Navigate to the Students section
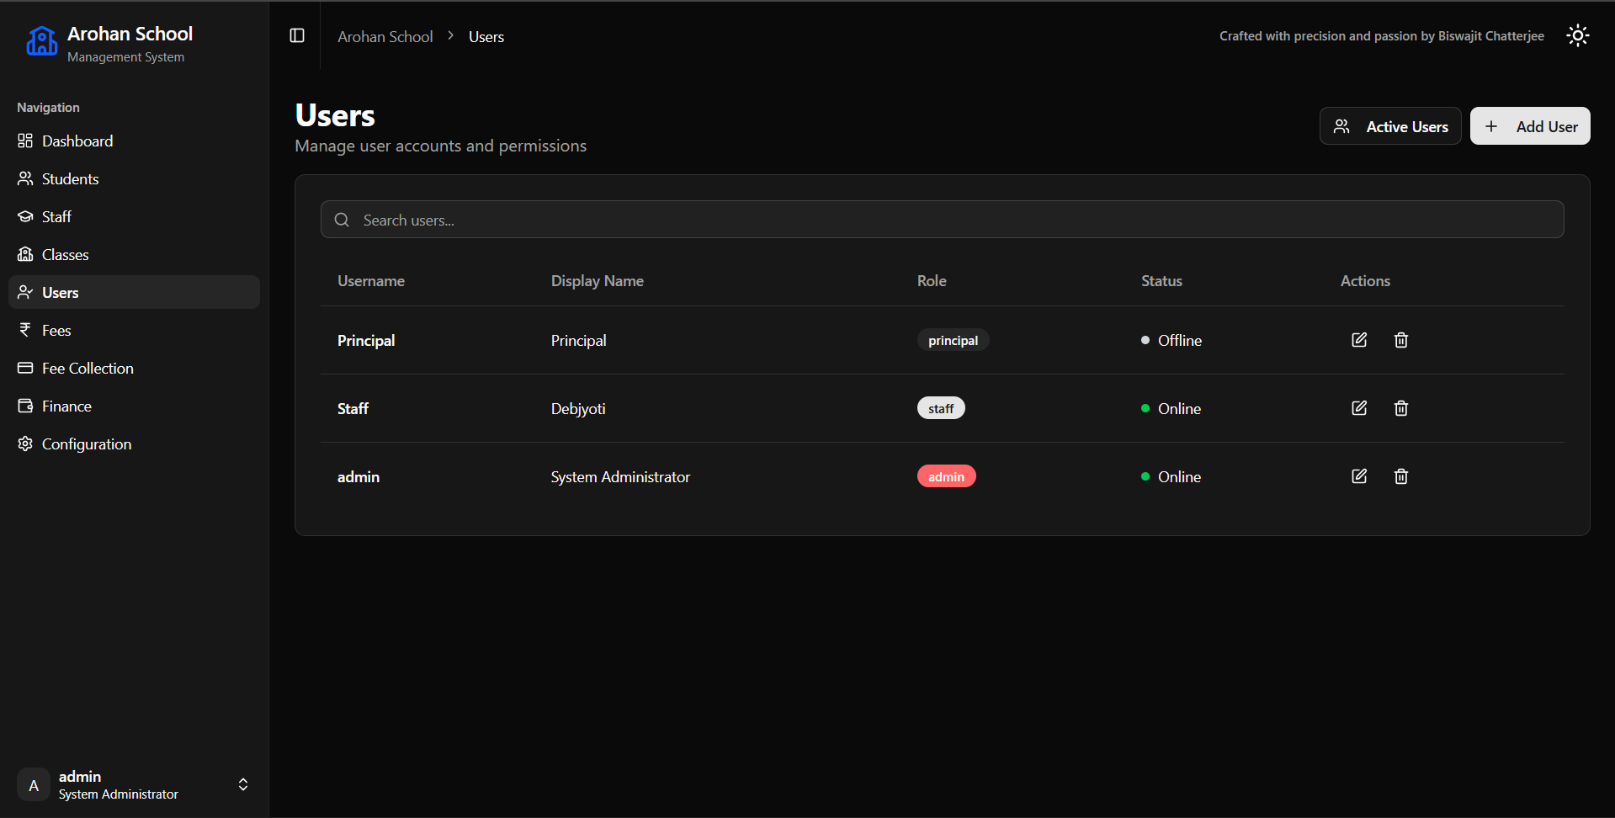Image resolution: width=1615 pixels, height=818 pixels. [70, 178]
